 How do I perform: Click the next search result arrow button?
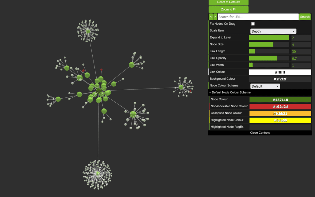(215, 17)
